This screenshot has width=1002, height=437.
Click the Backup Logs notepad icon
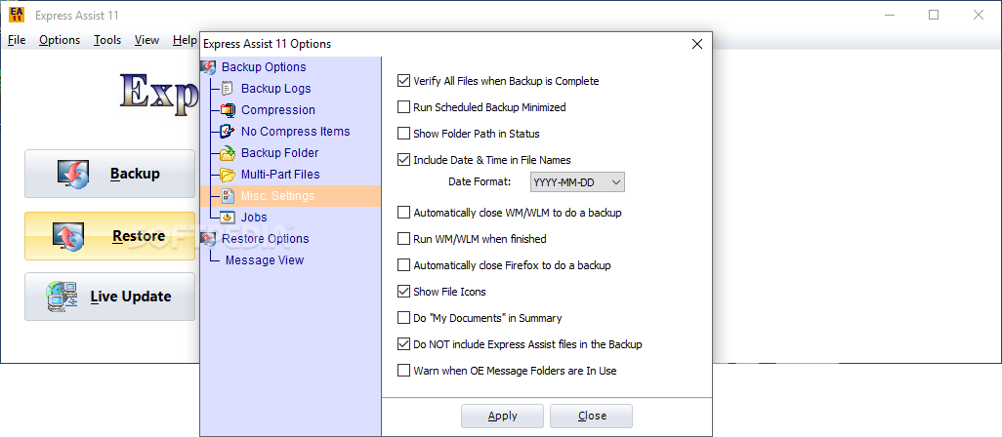[x=228, y=89]
